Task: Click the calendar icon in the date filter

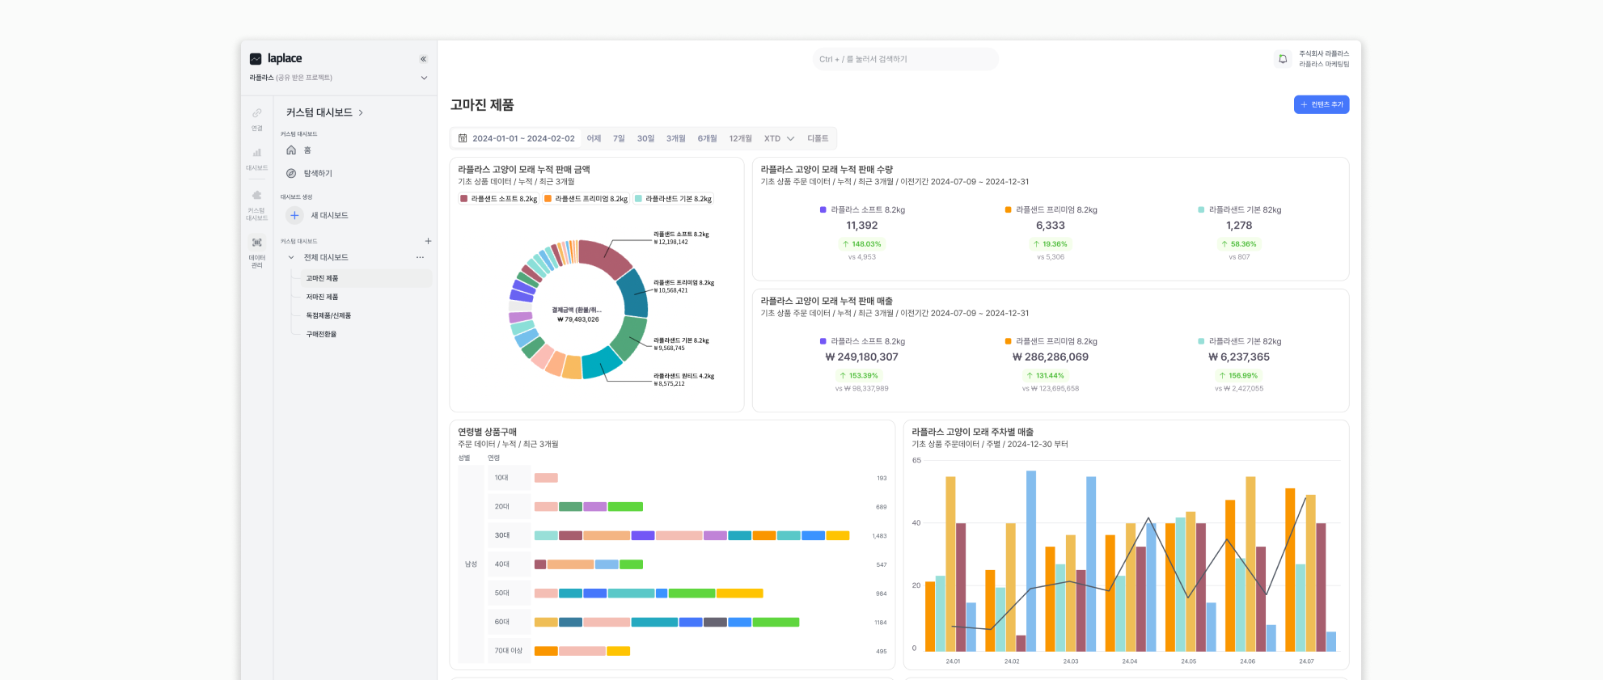Action: 463,138
